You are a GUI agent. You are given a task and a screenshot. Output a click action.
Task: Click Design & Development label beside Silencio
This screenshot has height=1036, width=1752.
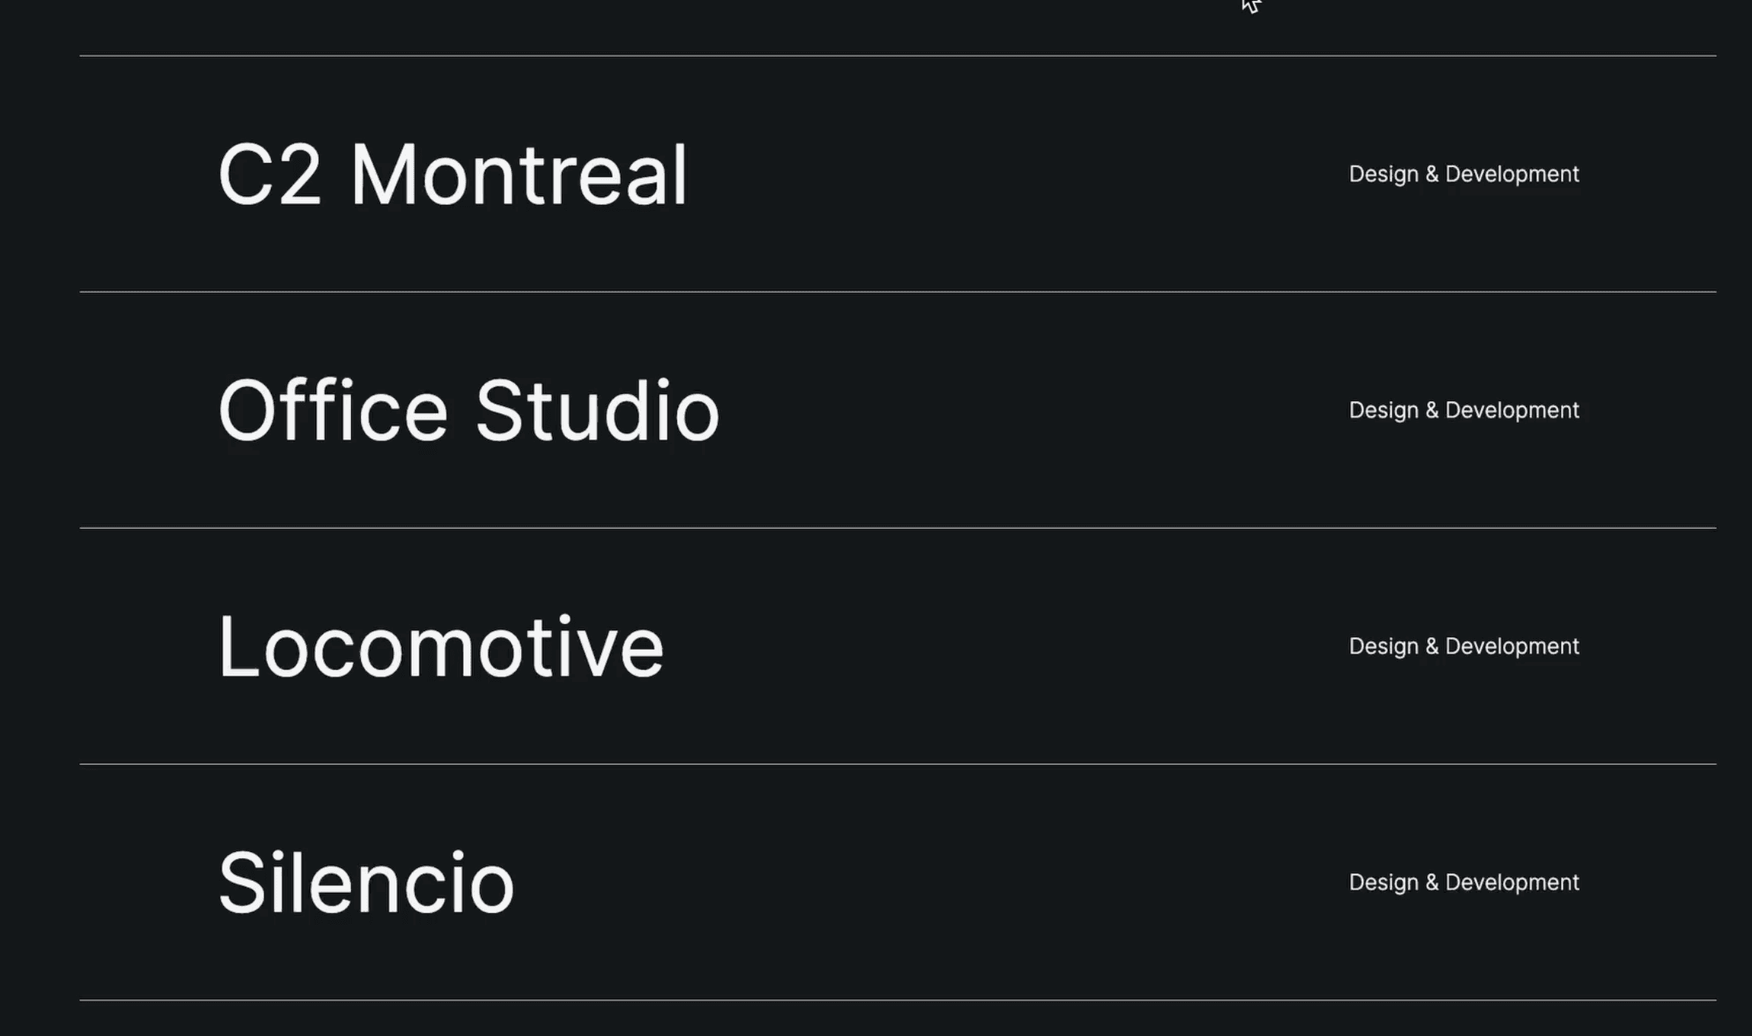[x=1464, y=883]
